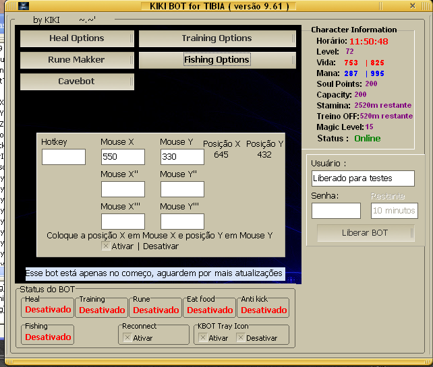This screenshot has height=367, width=433.
Task: Click the Stamina value 2520m restante
Action: pos(383,105)
